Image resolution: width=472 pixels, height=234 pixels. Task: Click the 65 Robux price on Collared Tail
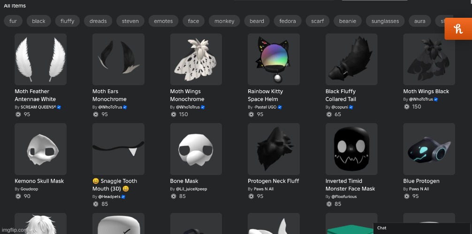coord(338,114)
